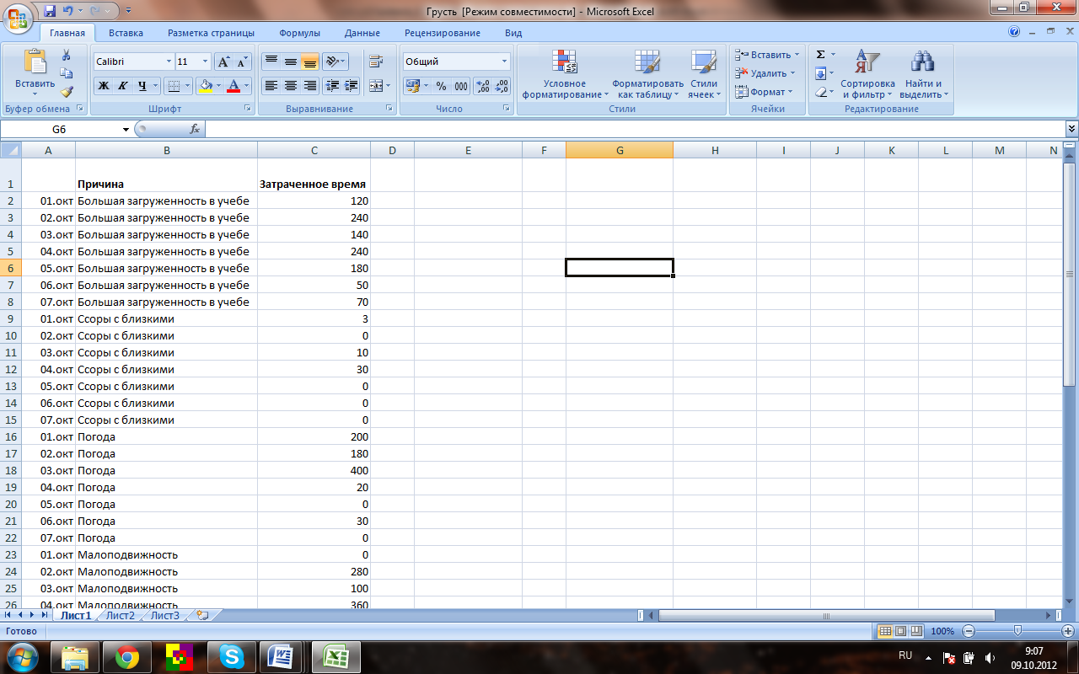Open the Формат cells menu

[x=763, y=92]
